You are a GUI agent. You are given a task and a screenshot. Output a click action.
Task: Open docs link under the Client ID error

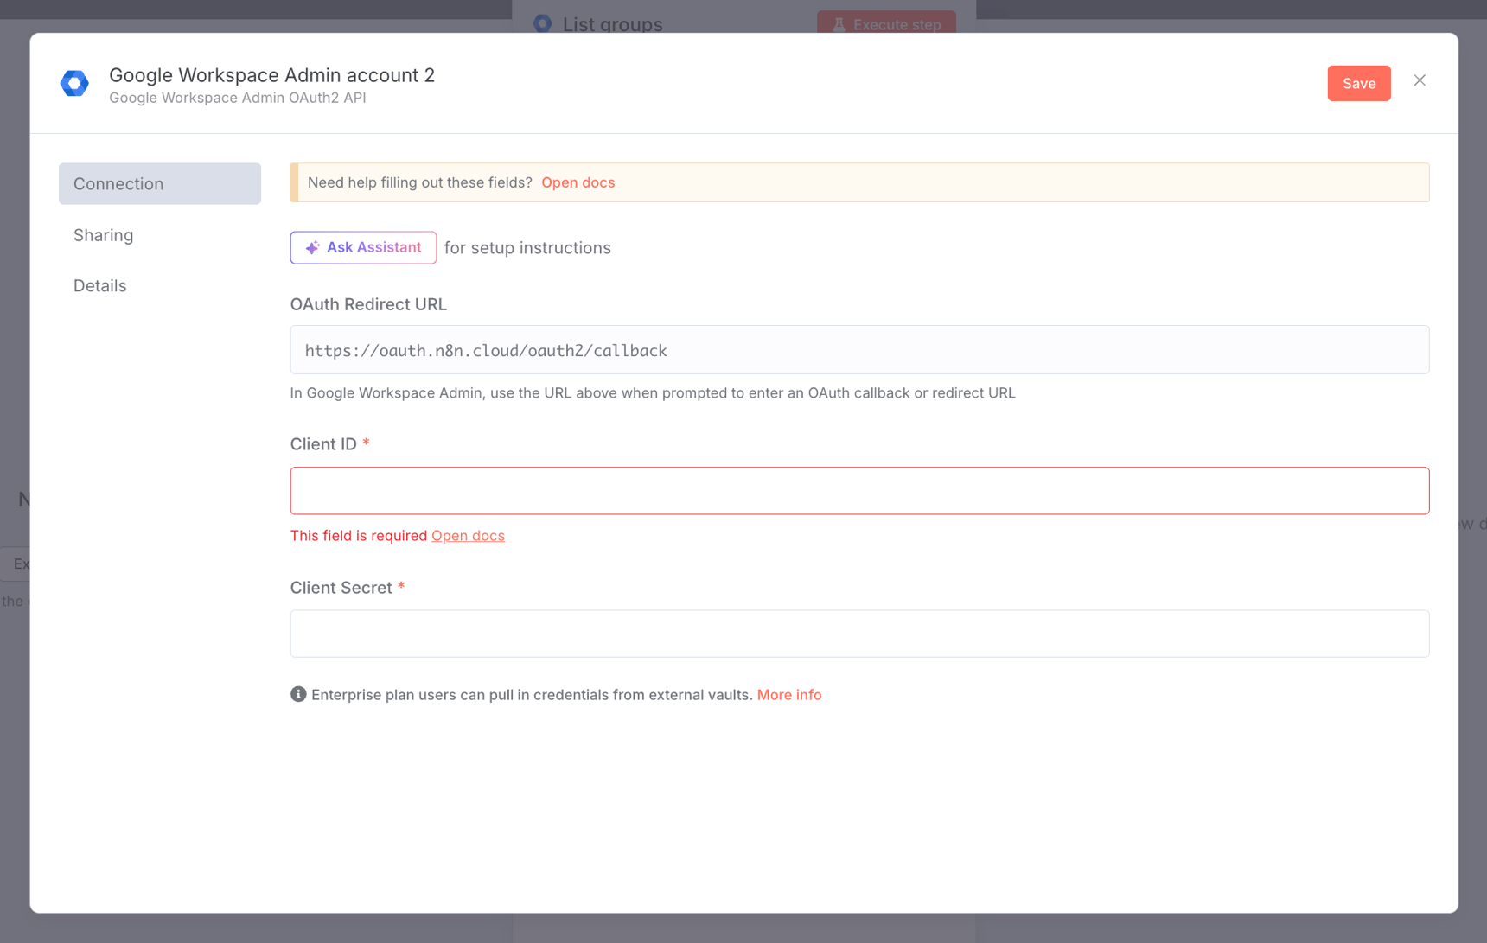(468, 535)
